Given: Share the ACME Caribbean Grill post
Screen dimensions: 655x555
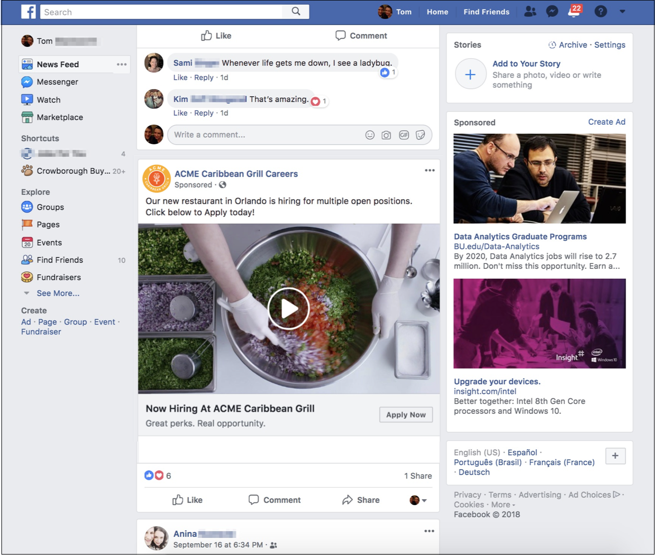Looking at the screenshot, I should (x=361, y=500).
